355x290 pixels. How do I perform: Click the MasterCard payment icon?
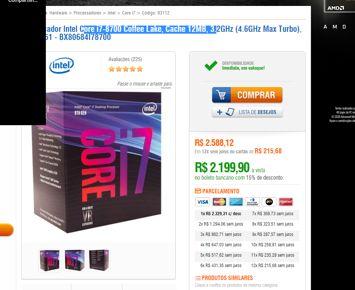219,201
